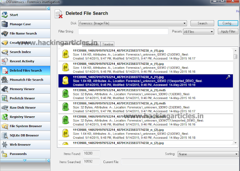Open the Start sidebar icon

[x=4, y=15]
